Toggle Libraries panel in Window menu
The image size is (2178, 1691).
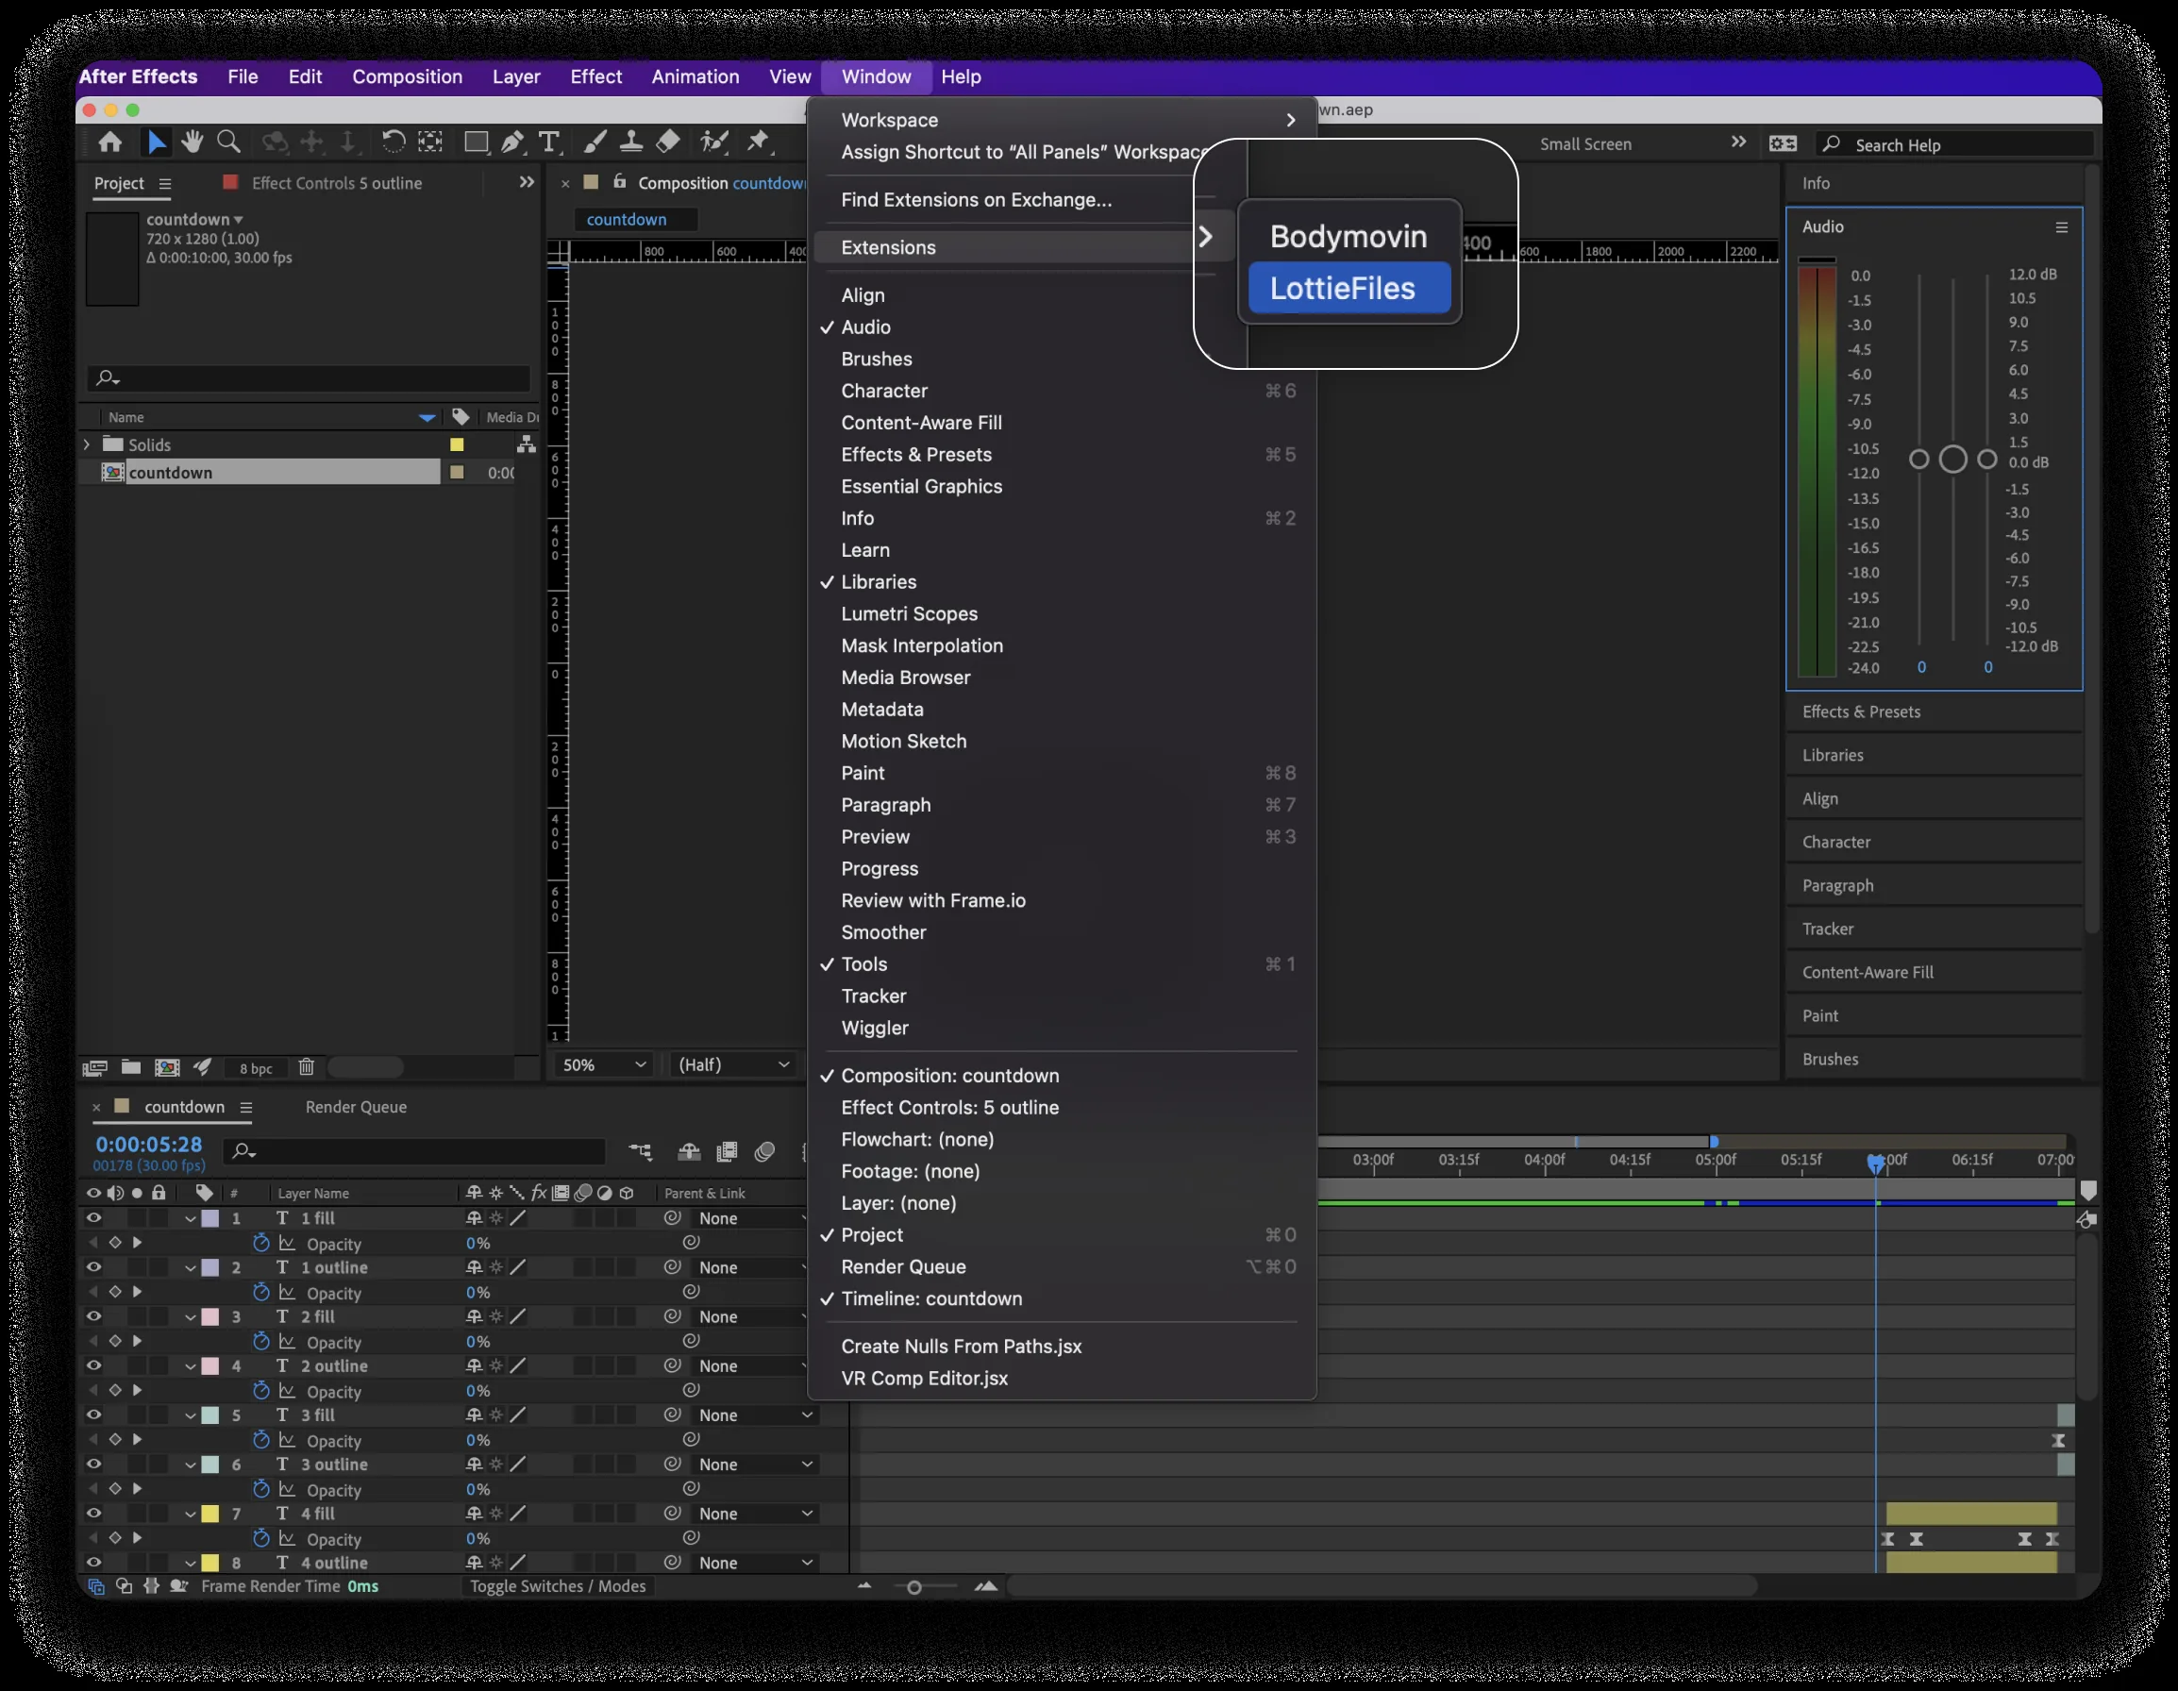click(1061, 582)
